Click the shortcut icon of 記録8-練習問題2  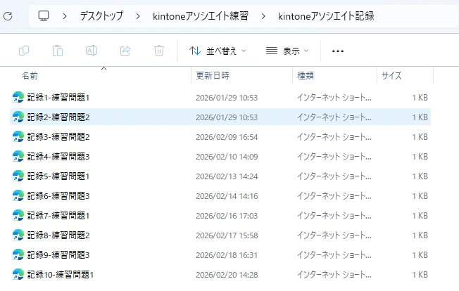[x=18, y=235]
